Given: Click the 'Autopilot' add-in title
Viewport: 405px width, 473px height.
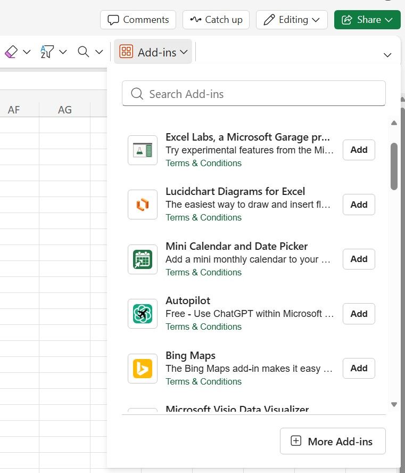Looking at the screenshot, I should 188,301.
